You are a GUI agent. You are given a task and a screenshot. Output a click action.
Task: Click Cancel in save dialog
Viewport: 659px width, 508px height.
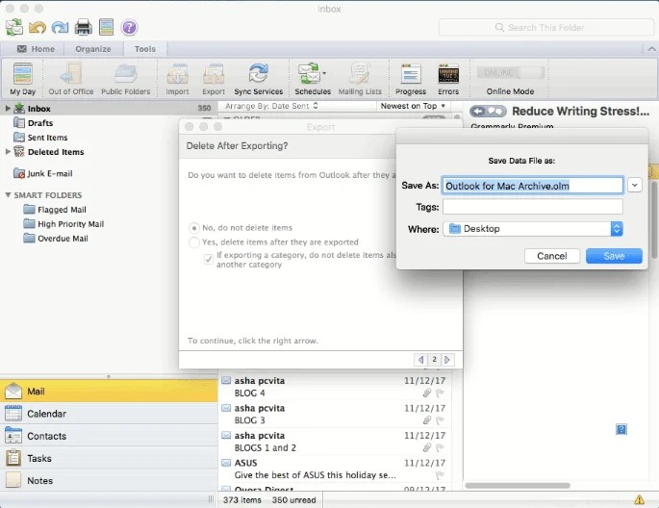pos(552,256)
